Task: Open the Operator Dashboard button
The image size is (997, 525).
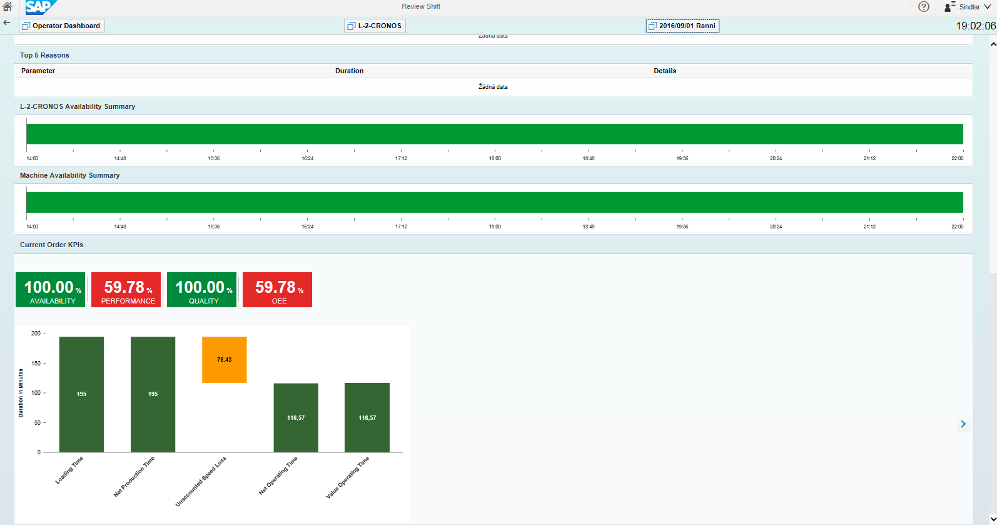Action: point(61,26)
